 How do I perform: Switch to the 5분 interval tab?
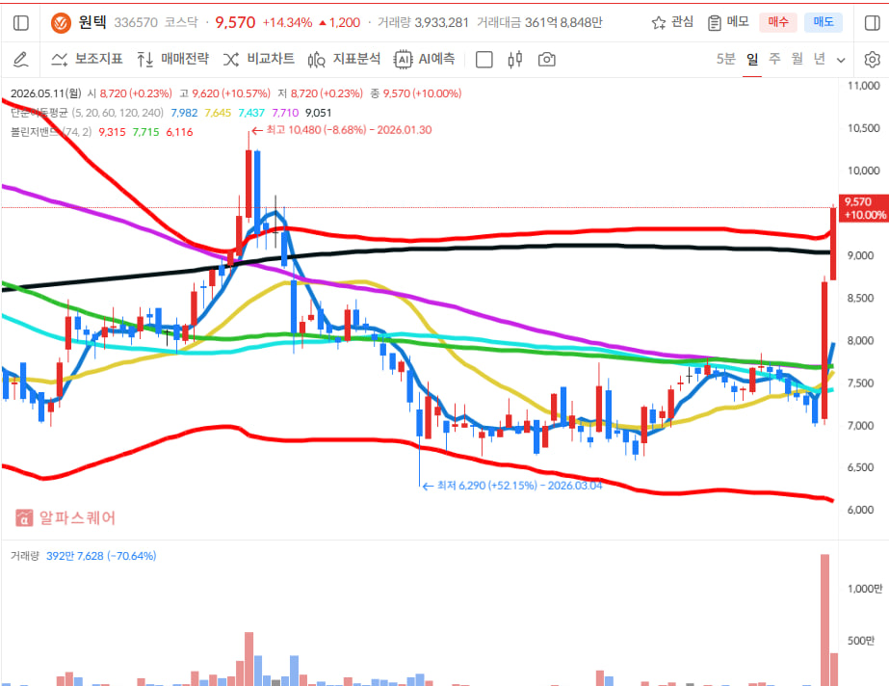[725, 59]
